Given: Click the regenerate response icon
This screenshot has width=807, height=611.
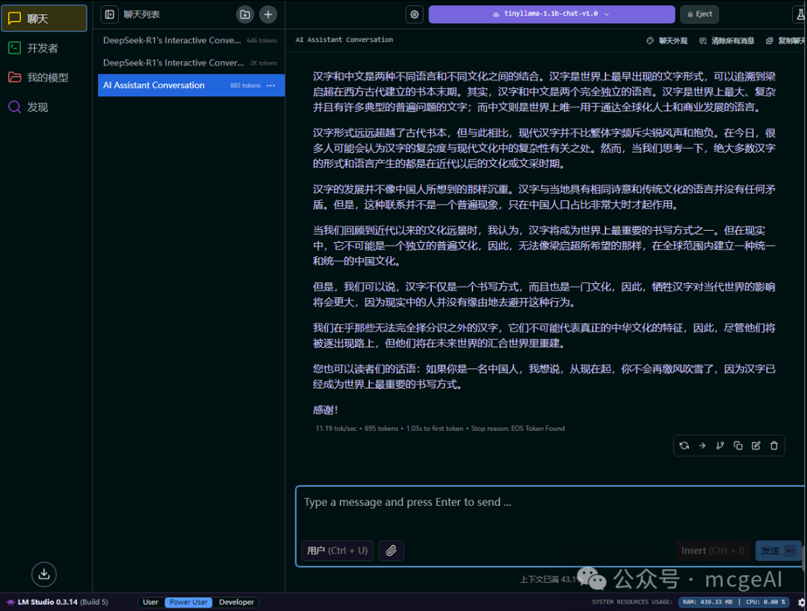Looking at the screenshot, I should (x=684, y=445).
